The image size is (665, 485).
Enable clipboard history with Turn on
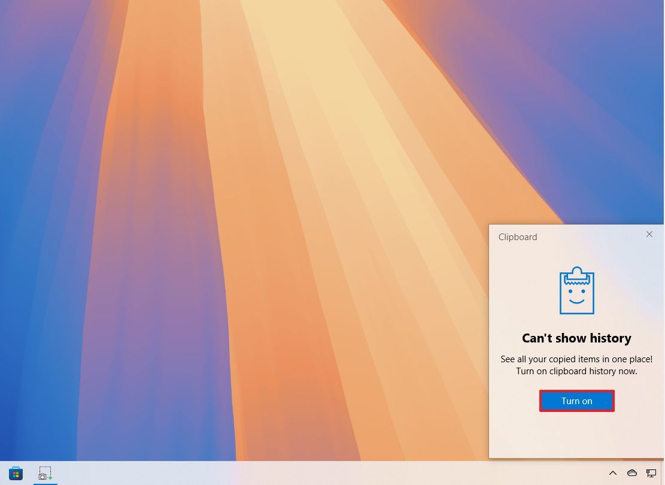[576, 401]
